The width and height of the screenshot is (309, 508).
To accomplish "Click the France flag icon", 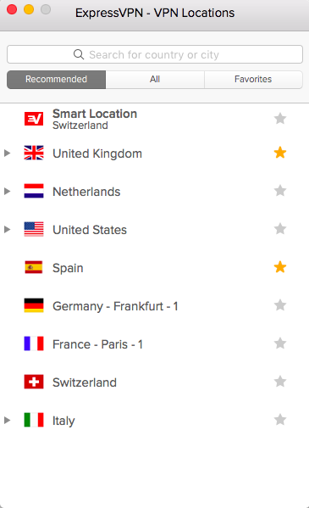I will click(x=34, y=343).
